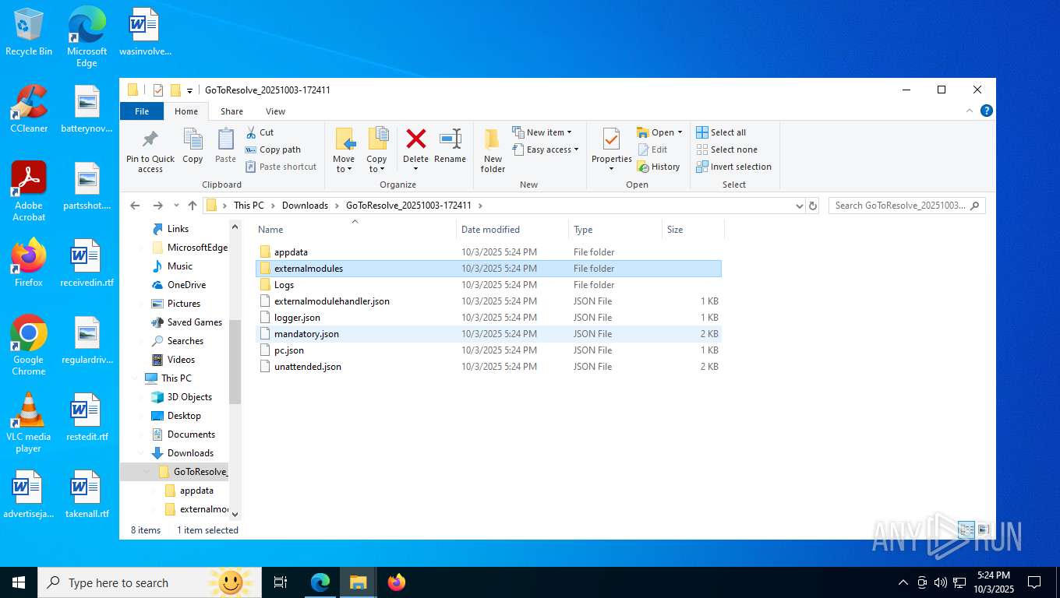Screen dimensions: 1060x598
Task: Click Copy path in Clipboard group
Action: [273, 149]
